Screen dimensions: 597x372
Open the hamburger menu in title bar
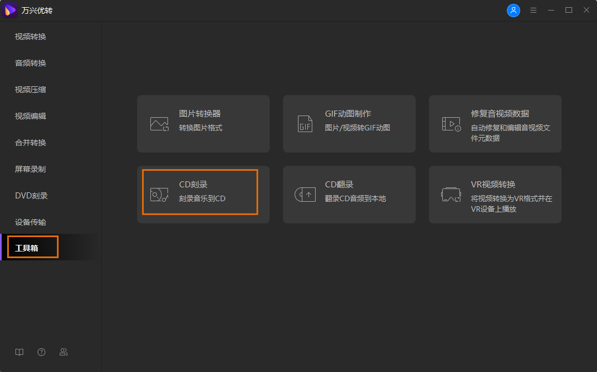coord(533,10)
